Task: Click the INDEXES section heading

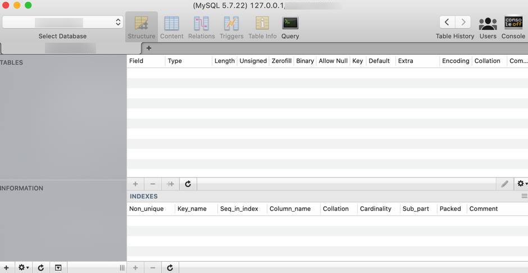Action: coord(144,196)
